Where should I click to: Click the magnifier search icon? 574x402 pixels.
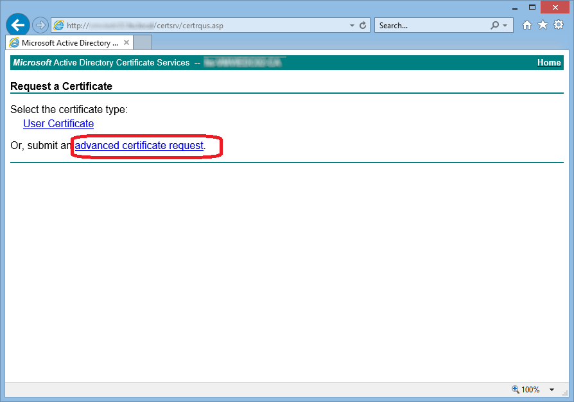click(494, 26)
